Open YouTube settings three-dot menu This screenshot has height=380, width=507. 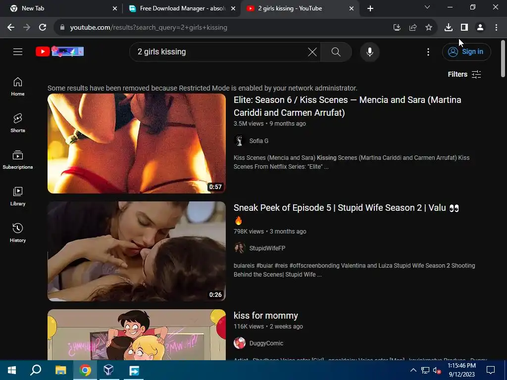pos(428,51)
